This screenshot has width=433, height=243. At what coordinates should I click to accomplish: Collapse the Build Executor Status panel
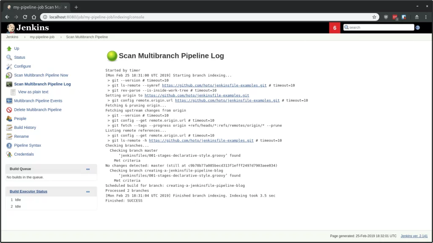(x=88, y=191)
